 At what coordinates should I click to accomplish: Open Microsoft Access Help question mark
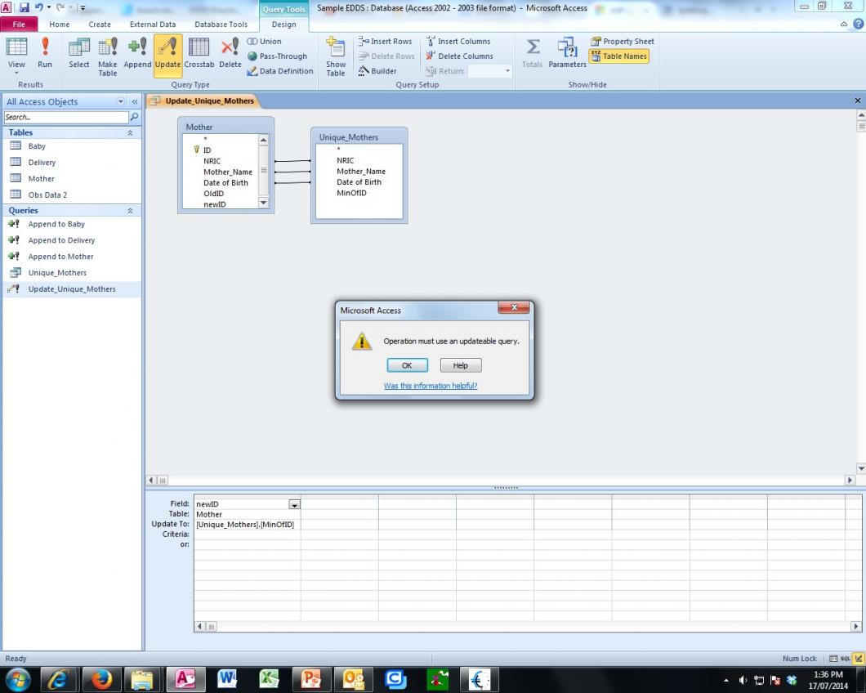[859, 24]
